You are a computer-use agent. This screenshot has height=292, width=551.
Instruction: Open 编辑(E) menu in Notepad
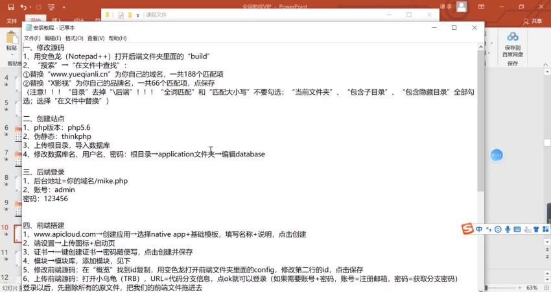point(53,38)
